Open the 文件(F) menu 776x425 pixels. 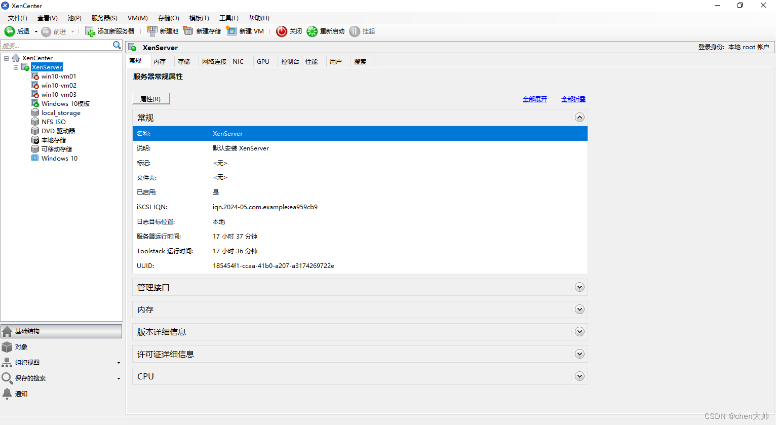(18, 18)
